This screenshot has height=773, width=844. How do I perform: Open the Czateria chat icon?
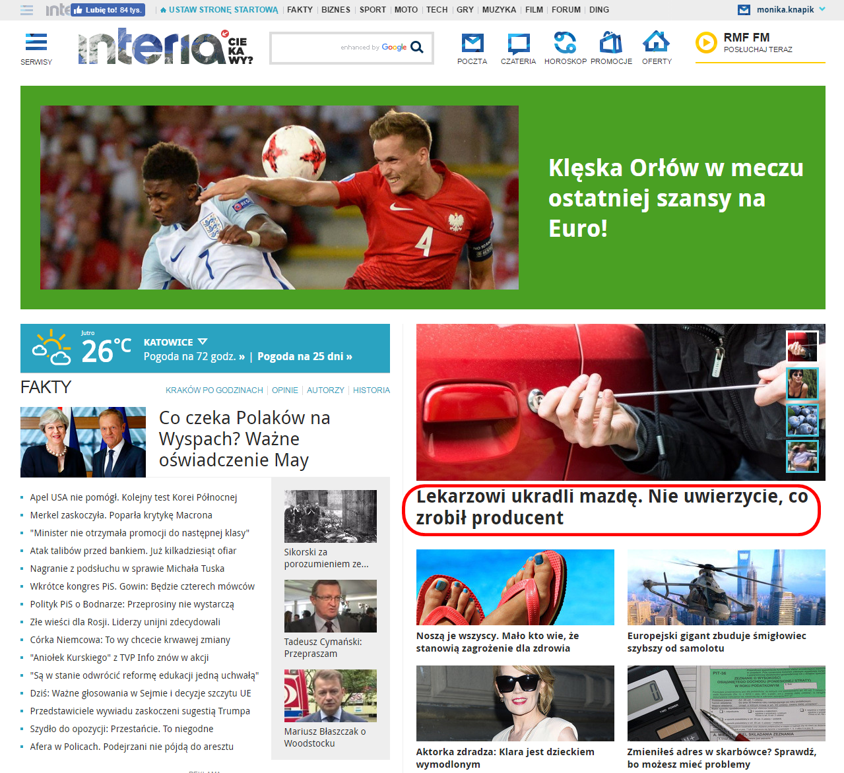[x=518, y=44]
